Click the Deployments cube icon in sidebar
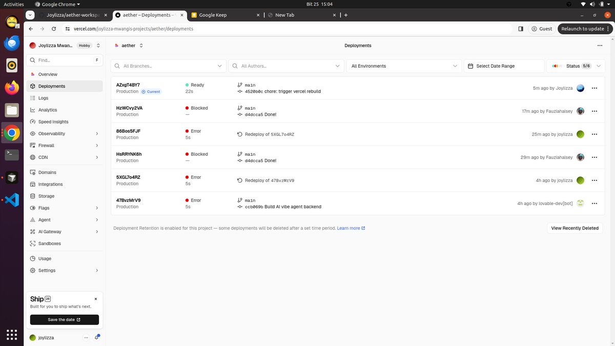Image resolution: width=615 pixels, height=346 pixels. [x=33, y=86]
